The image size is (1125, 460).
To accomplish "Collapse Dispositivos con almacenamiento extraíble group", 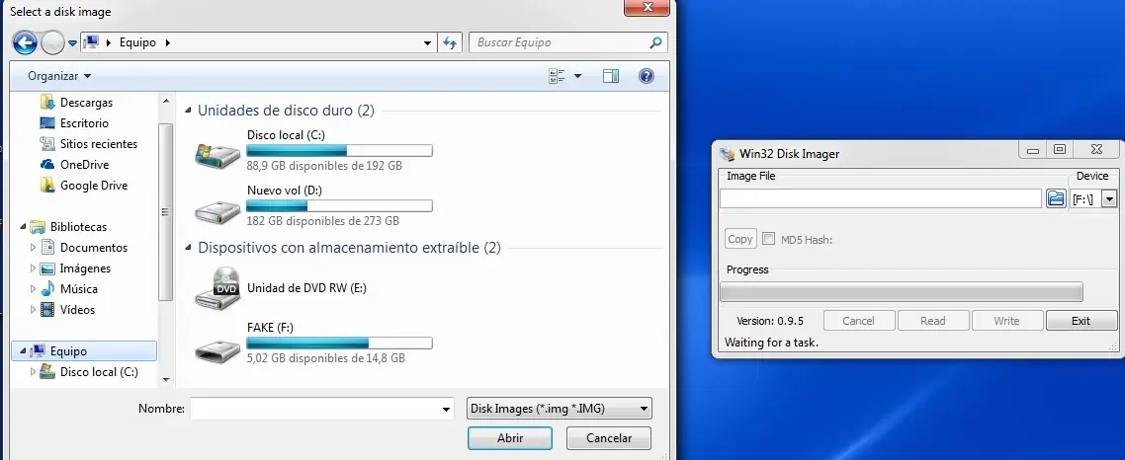I will (x=189, y=248).
